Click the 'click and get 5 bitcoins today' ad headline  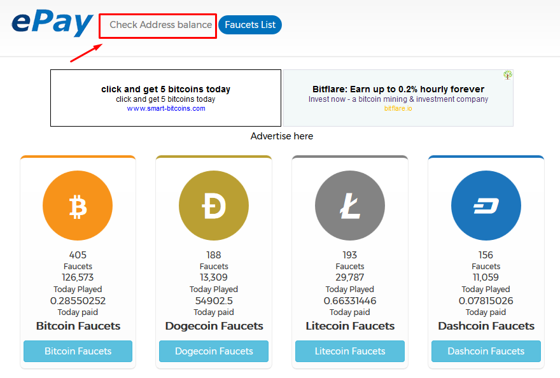(165, 89)
